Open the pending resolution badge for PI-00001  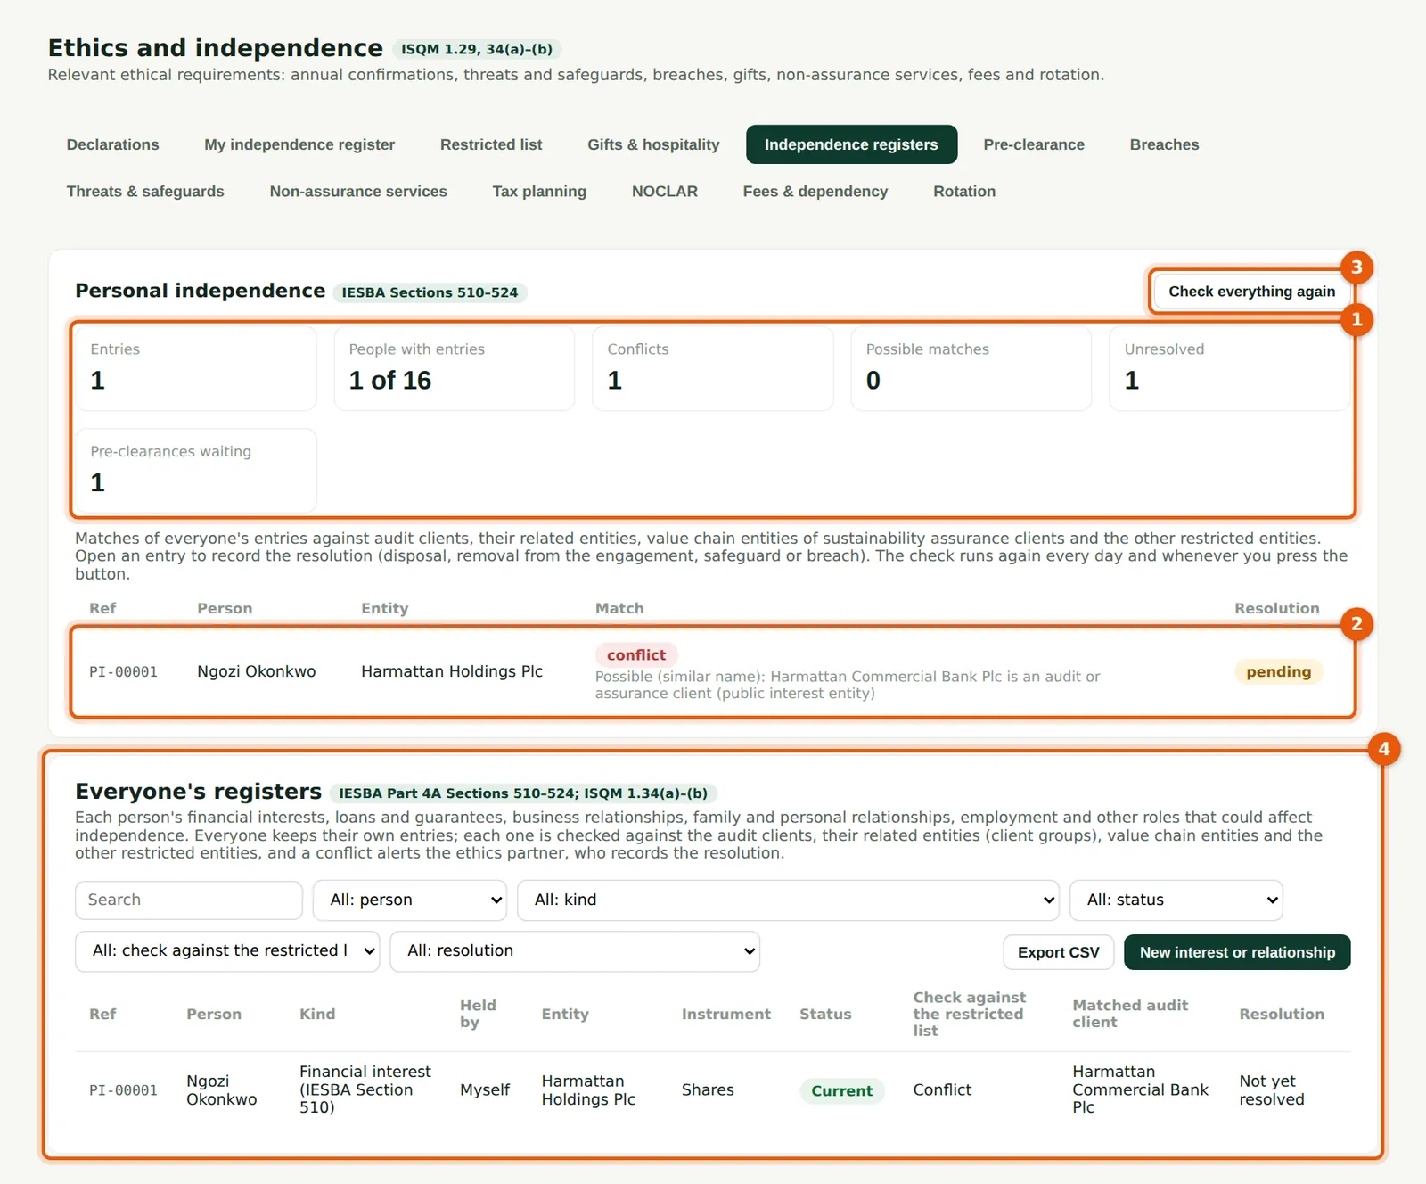(1278, 672)
